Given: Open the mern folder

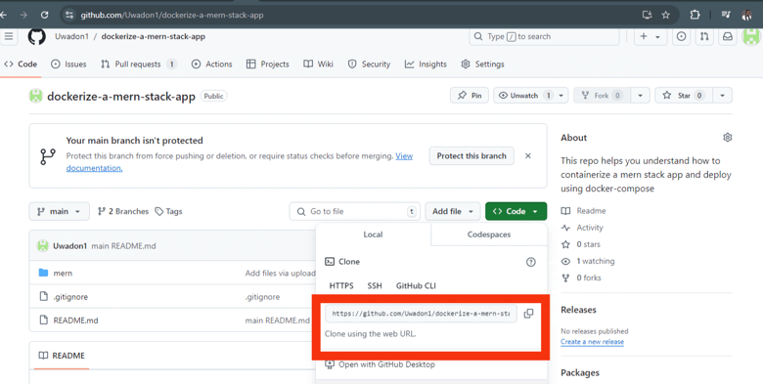Looking at the screenshot, I should click(63, 274).
